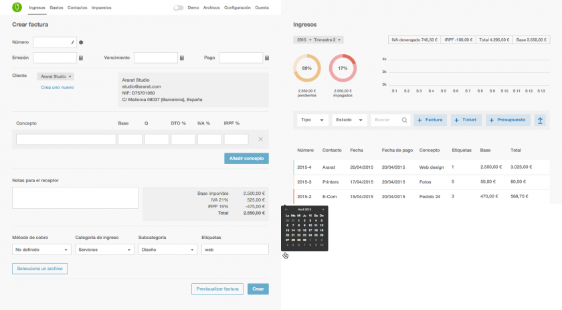Open the Trimestre 2 period dropdown
This screenshot has width=562, height=310.
(x=327, y=40)
